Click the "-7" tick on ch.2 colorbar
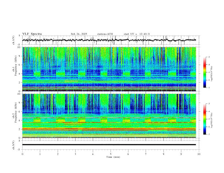This screenshot has width=224, height=173. point(208,135)
